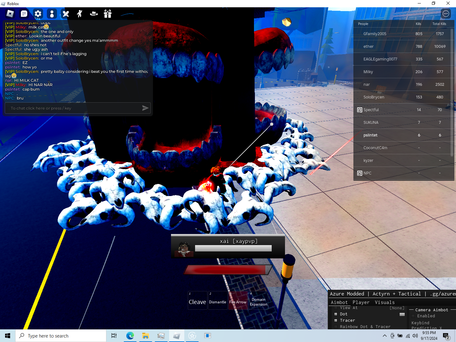Click the white health bar under xai
Screen dimensions: 456x342
[233, 248]
